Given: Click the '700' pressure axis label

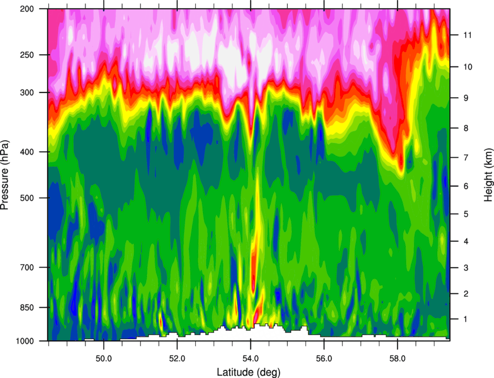Looking at the screenshot, I should pos(27,268).
